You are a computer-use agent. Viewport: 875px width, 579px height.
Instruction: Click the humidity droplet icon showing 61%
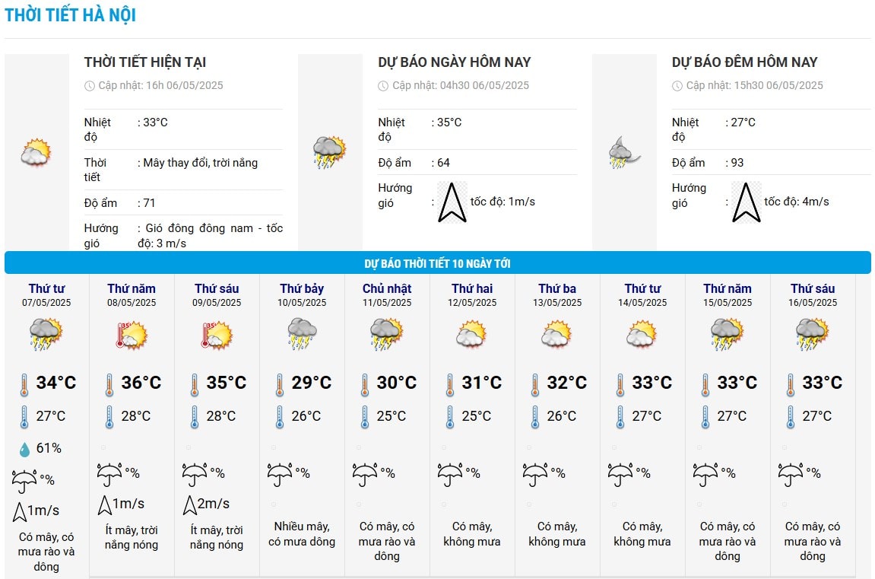[x=24, y=449]
